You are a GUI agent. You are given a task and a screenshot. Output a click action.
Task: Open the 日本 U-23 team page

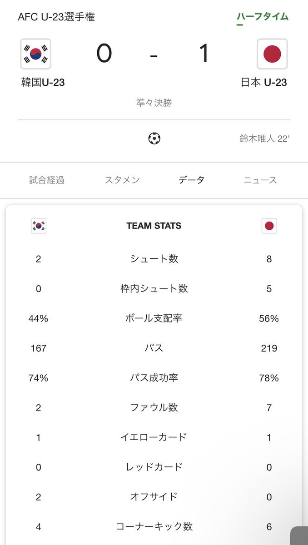point(264,83)
